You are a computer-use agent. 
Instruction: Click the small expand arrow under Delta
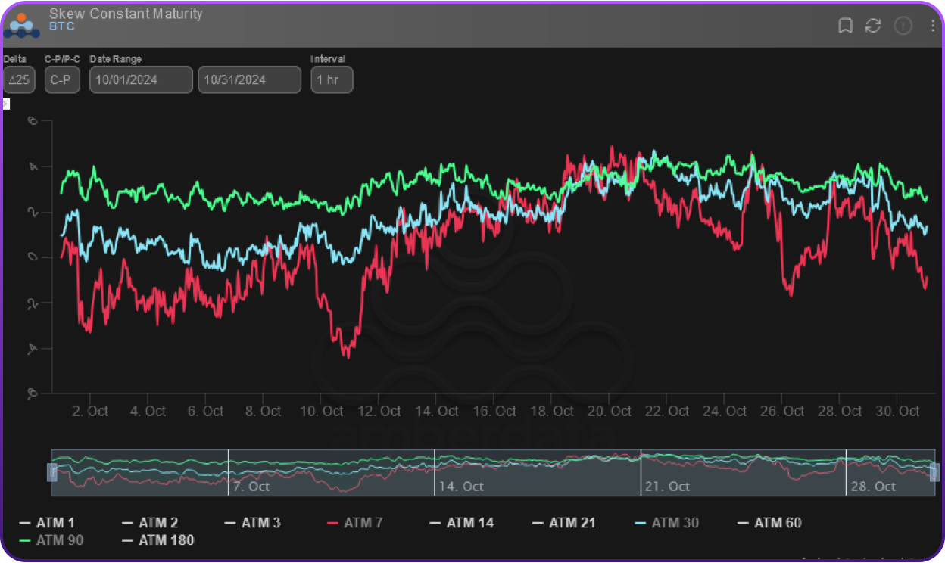[x=6, y=104]
